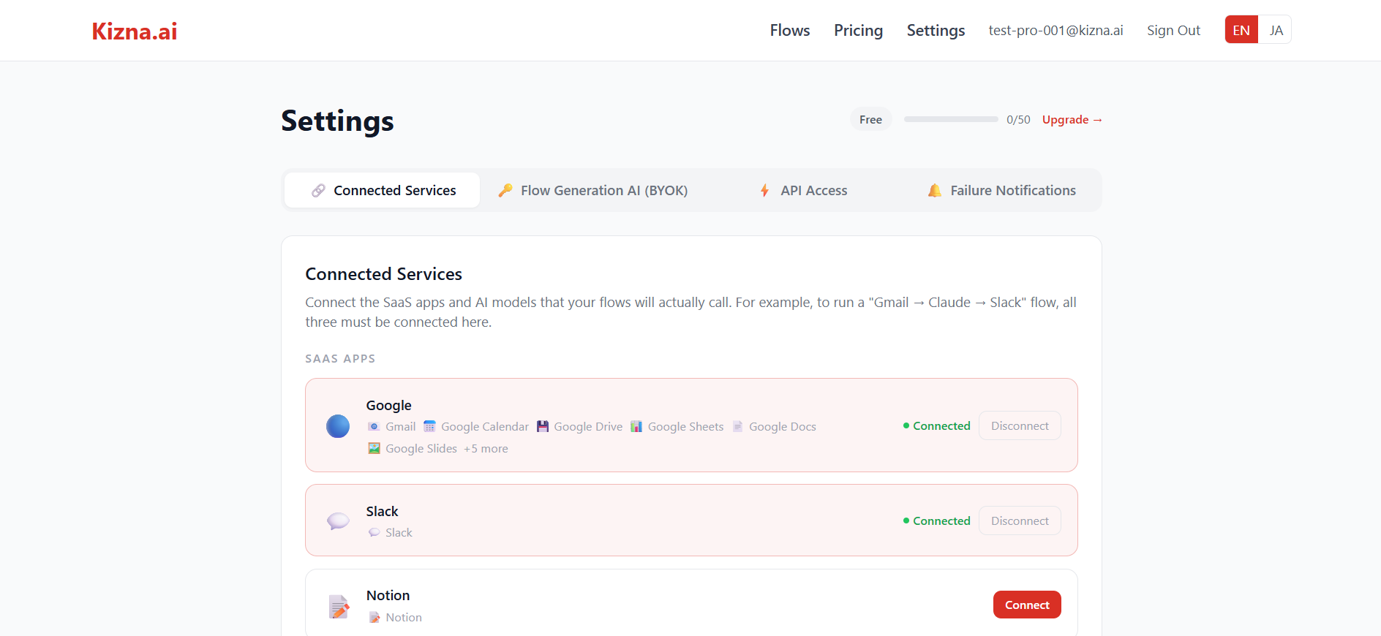Click Google's Connected status label
1381x636 pixels.
[x=937, y=425]
